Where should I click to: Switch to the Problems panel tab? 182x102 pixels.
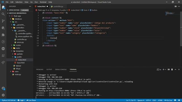click(40, 69)
